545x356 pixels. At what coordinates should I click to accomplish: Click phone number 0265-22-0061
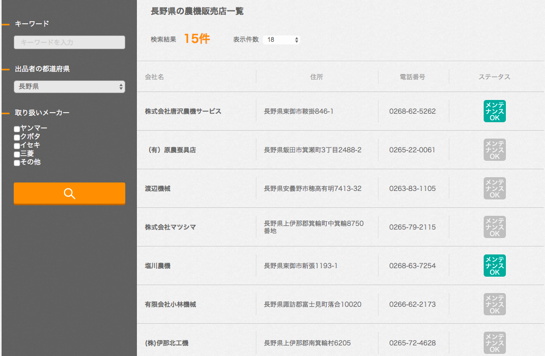(x=412, y=150)
